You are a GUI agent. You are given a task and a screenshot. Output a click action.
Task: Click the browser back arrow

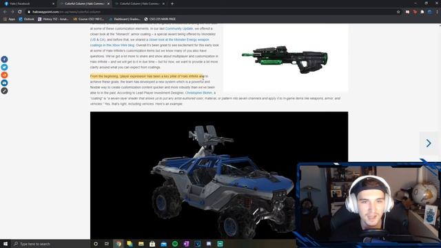coord(5,12)
